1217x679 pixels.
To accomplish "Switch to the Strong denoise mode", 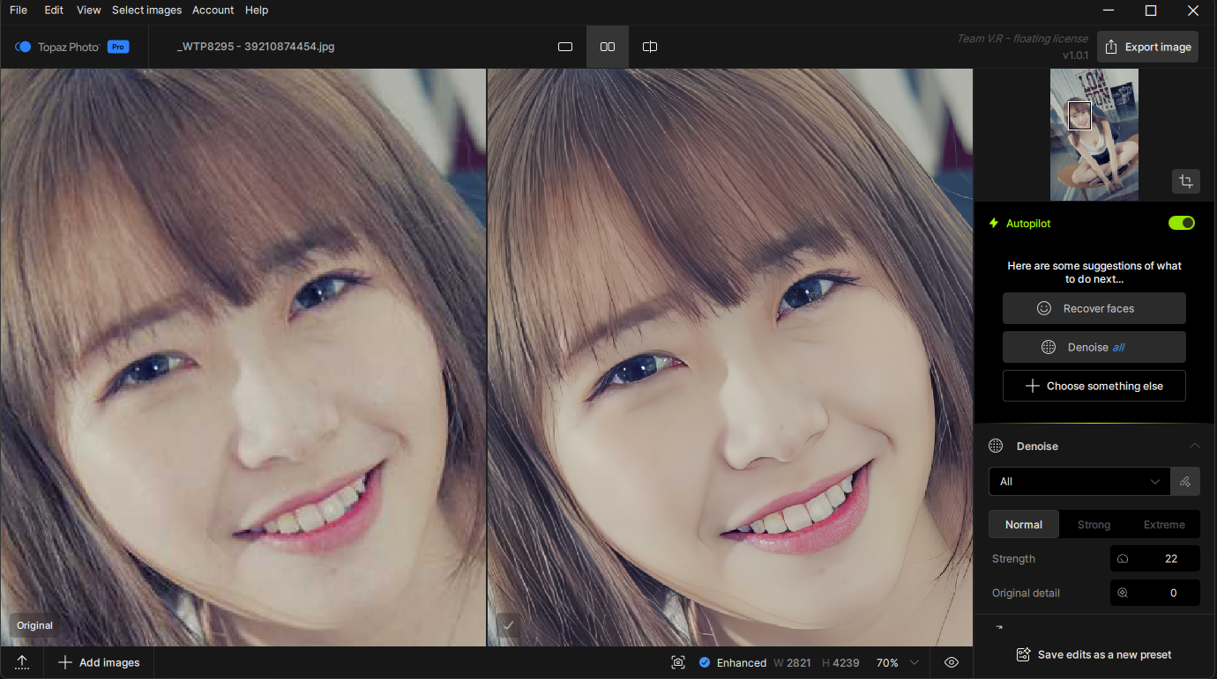I will (x=1094, y=524).
